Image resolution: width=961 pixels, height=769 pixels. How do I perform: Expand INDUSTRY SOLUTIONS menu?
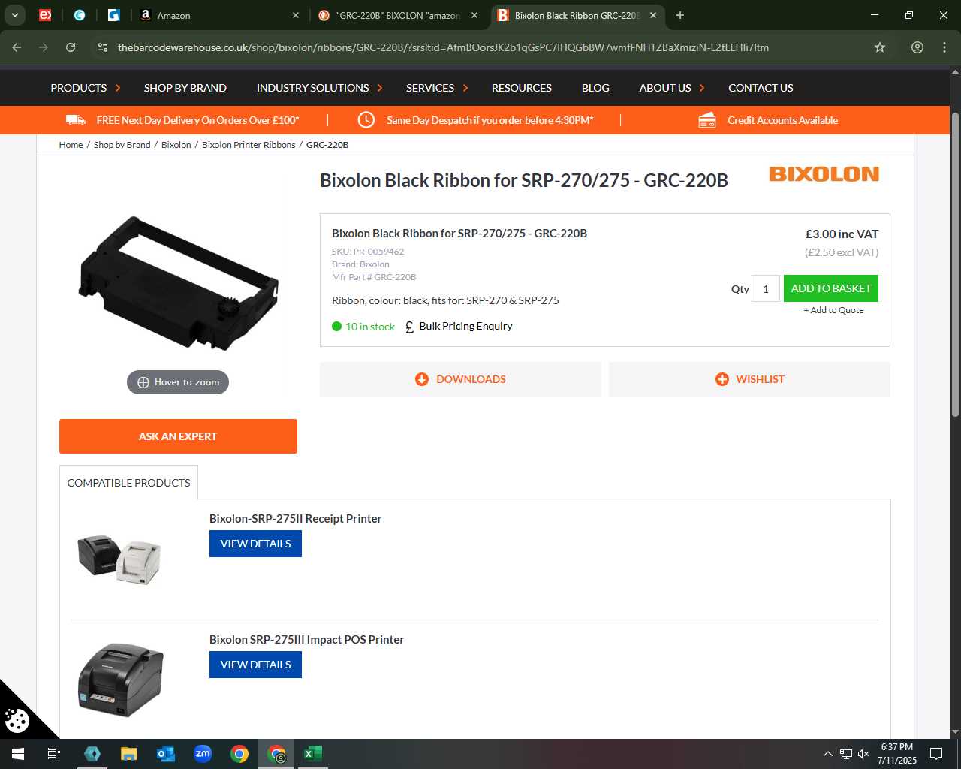(x=319, y=88)
